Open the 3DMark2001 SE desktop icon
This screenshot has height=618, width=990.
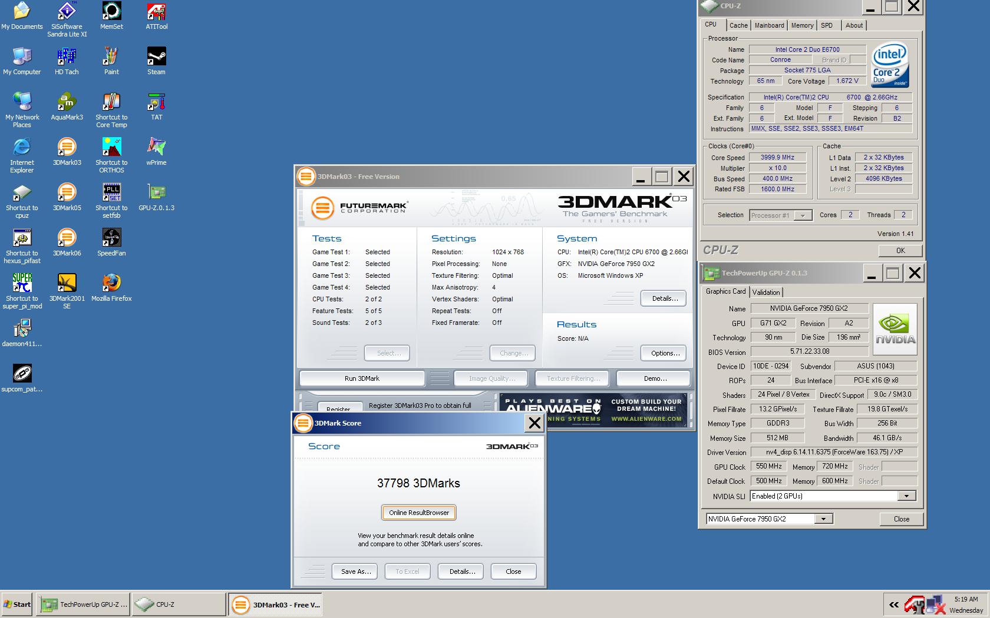coord(67,291)
